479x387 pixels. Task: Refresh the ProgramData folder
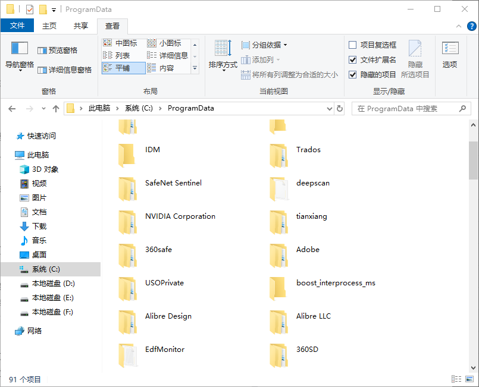339,109
